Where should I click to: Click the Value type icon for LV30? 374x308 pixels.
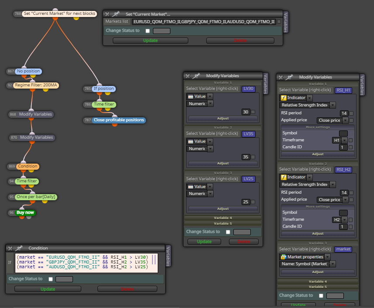click(190, 96)
